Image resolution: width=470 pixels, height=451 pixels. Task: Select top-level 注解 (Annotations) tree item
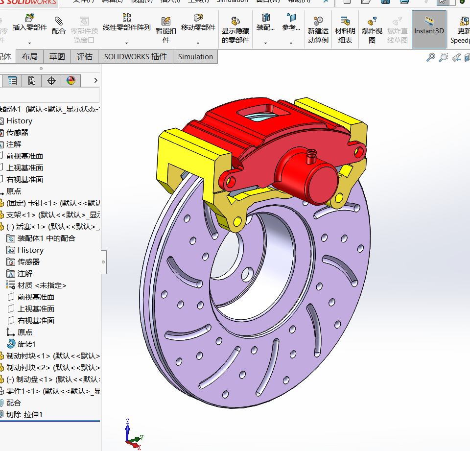tap(14, 144)
